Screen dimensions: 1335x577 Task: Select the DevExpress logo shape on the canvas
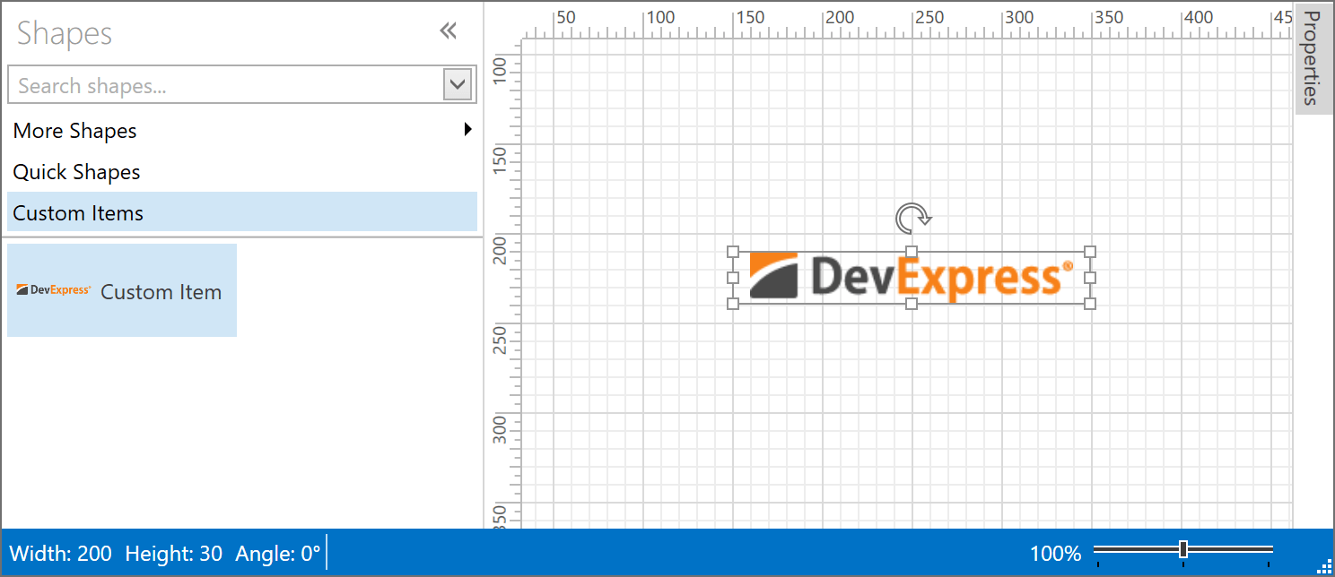[x=912, y=277]
